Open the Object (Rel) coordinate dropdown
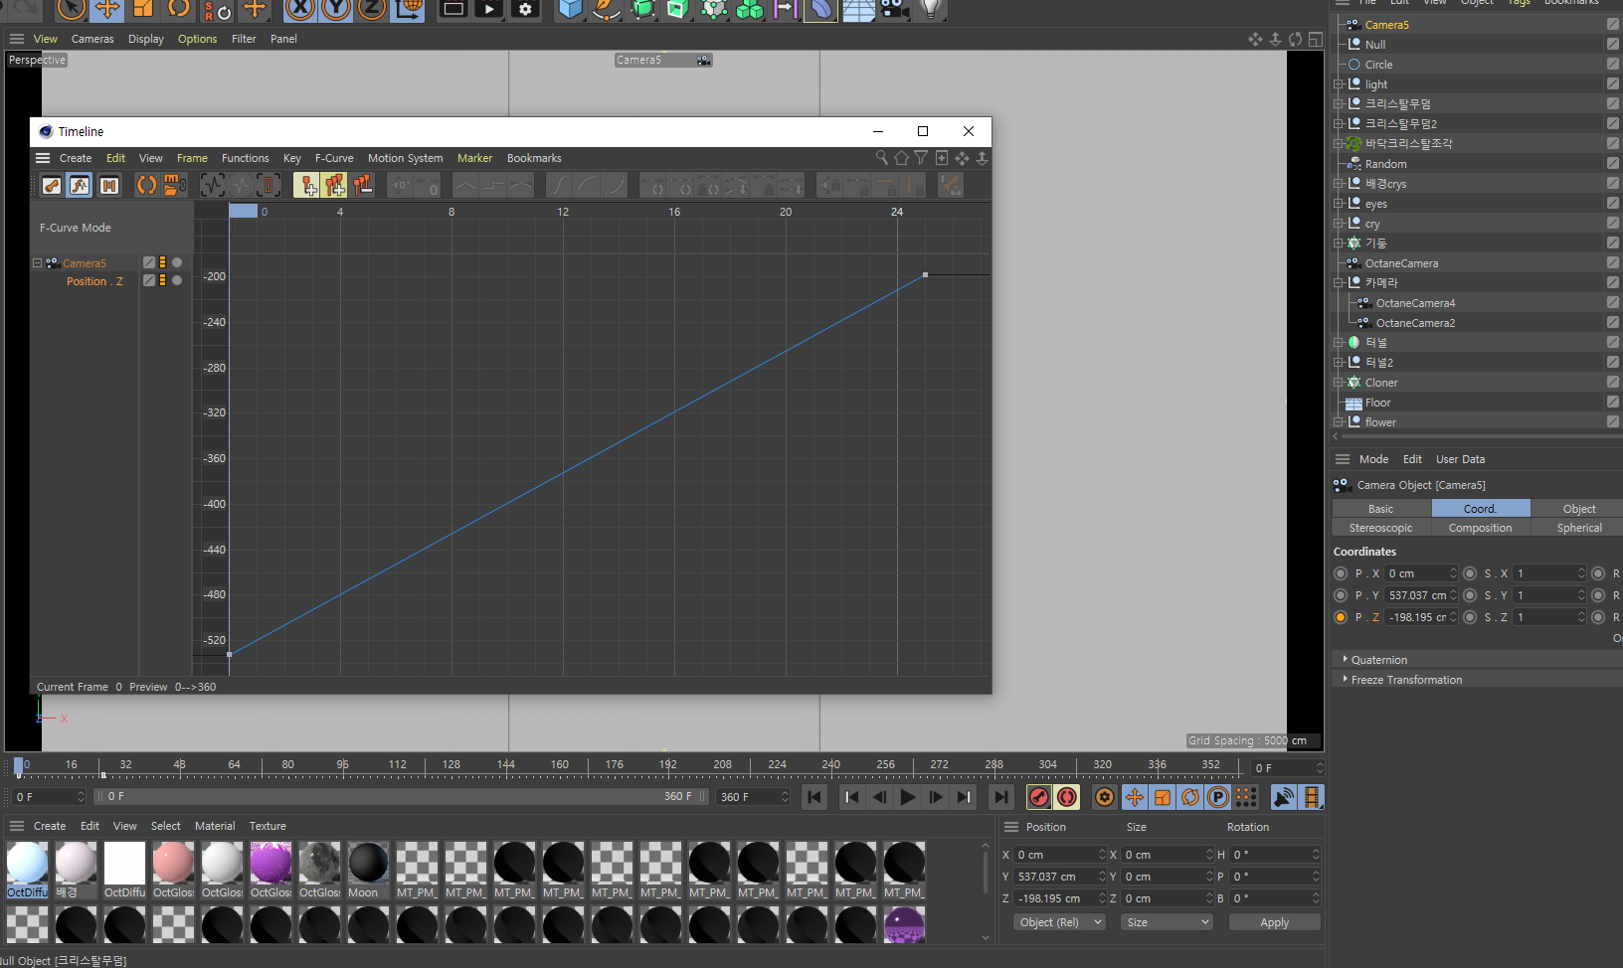Screen dimensions: 1623x968 (1060, 922)
